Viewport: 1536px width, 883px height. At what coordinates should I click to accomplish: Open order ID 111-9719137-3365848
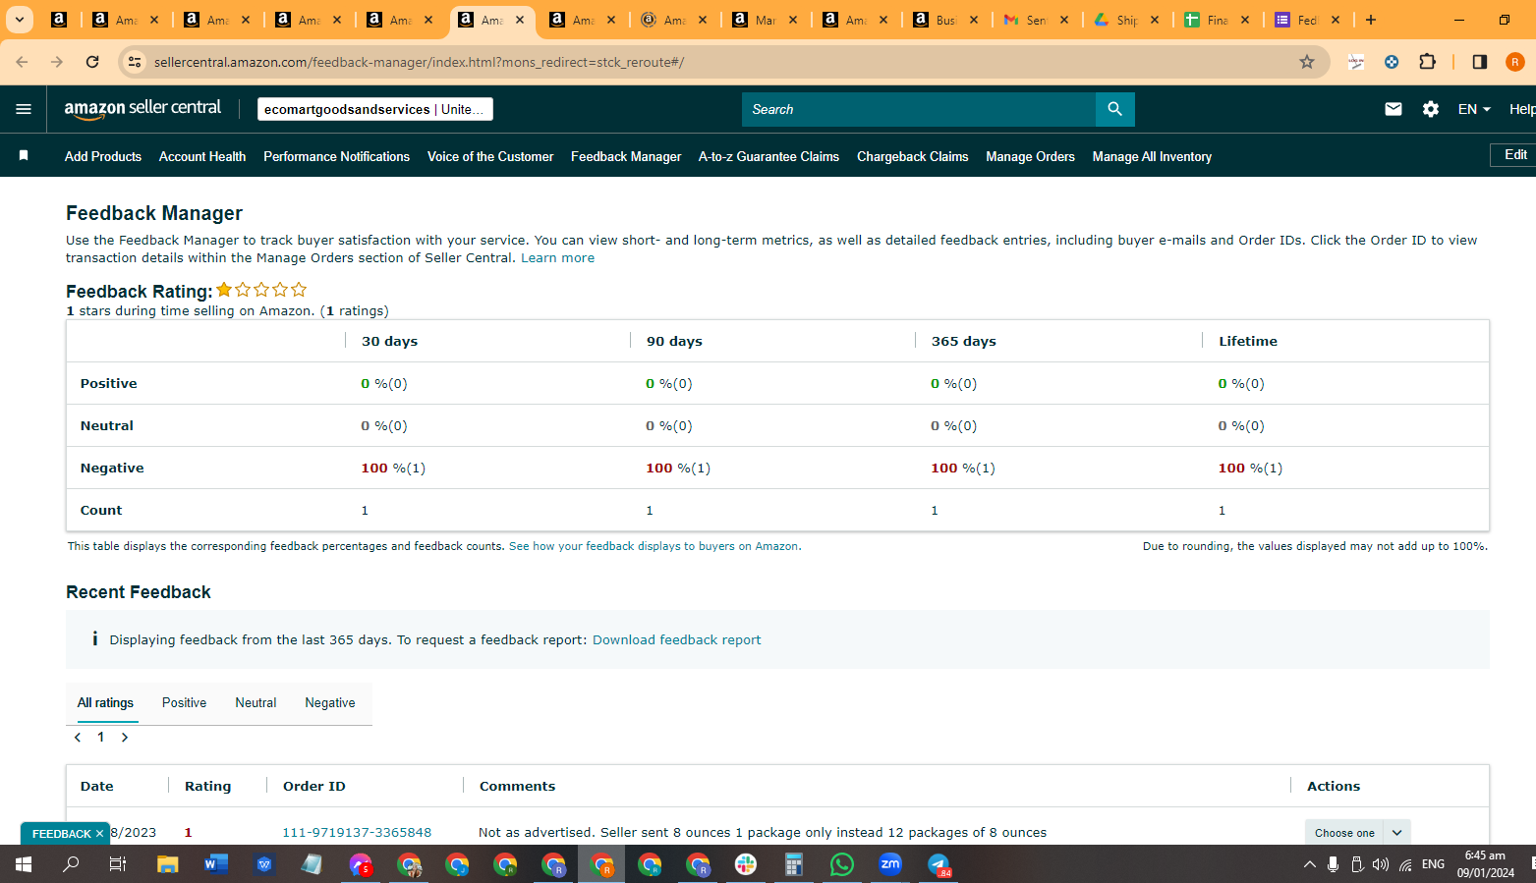pos(357,833)
